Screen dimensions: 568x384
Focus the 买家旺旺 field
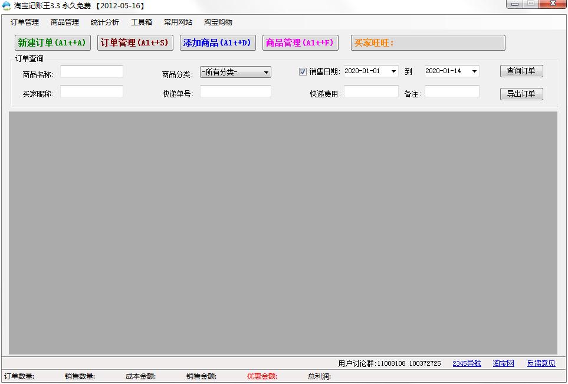coord(428,42)
